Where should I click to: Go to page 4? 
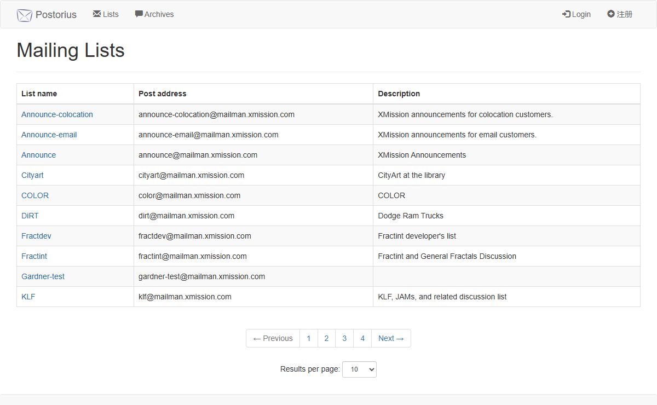(x=362, y=338)
